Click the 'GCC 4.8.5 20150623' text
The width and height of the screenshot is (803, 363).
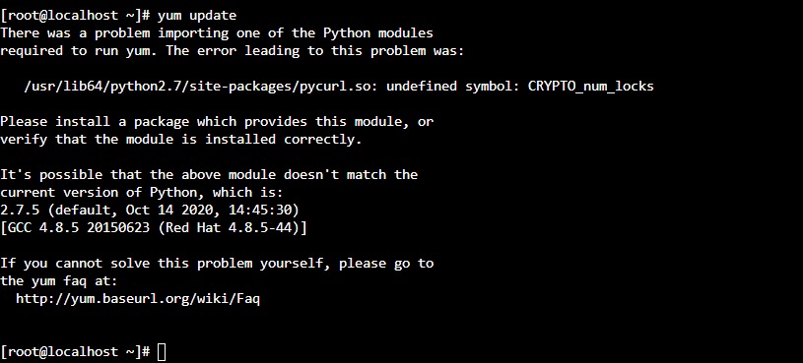[79, 227]
